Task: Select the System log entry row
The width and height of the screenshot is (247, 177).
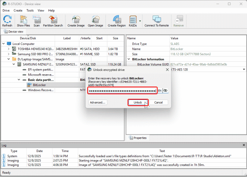Action: pyautogui.click(x=123, y=156)
